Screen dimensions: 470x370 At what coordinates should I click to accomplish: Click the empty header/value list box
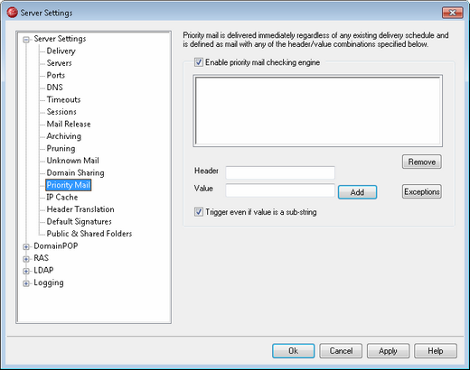tap(318, 111)
